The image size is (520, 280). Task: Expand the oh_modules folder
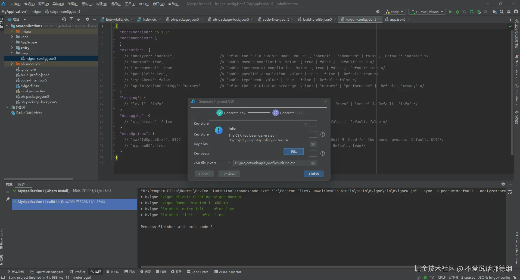pos(12,64)
